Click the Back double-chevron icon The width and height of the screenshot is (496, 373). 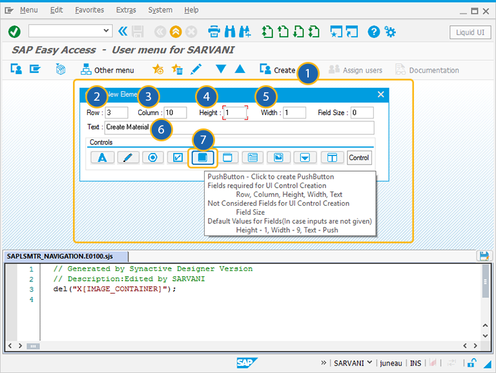point(123,31)
